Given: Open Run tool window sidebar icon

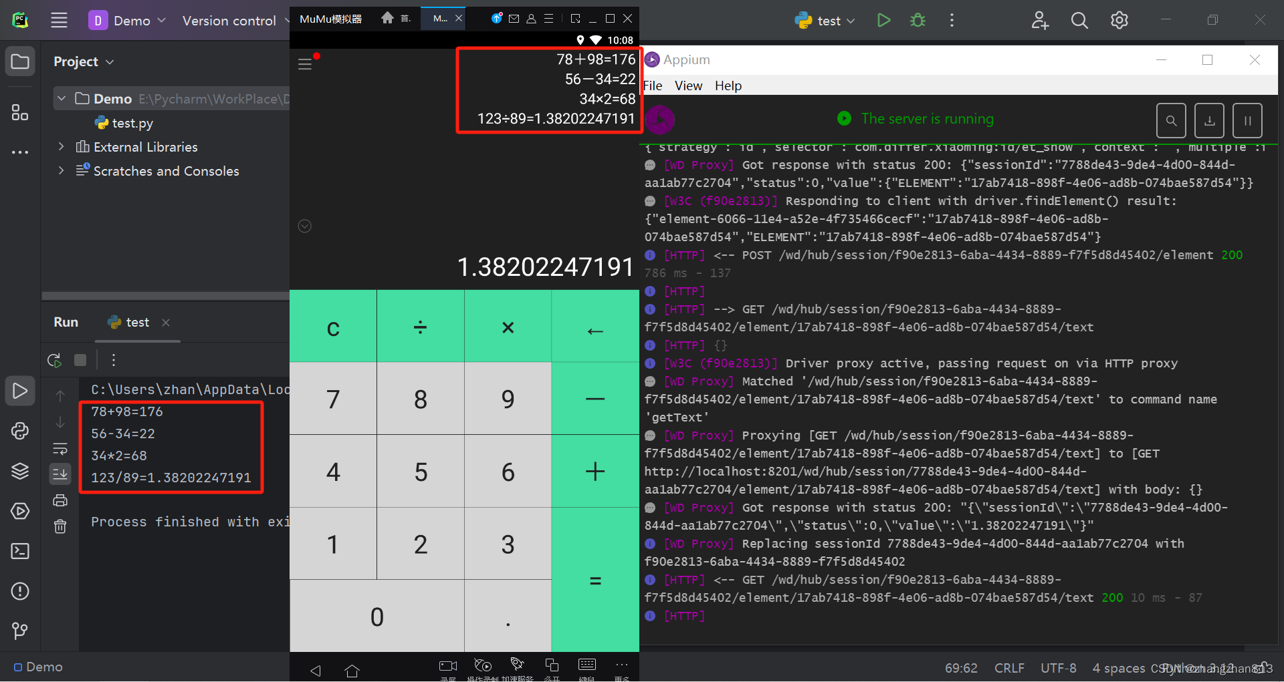Looking at the screenshot, I should coord(20,391).
